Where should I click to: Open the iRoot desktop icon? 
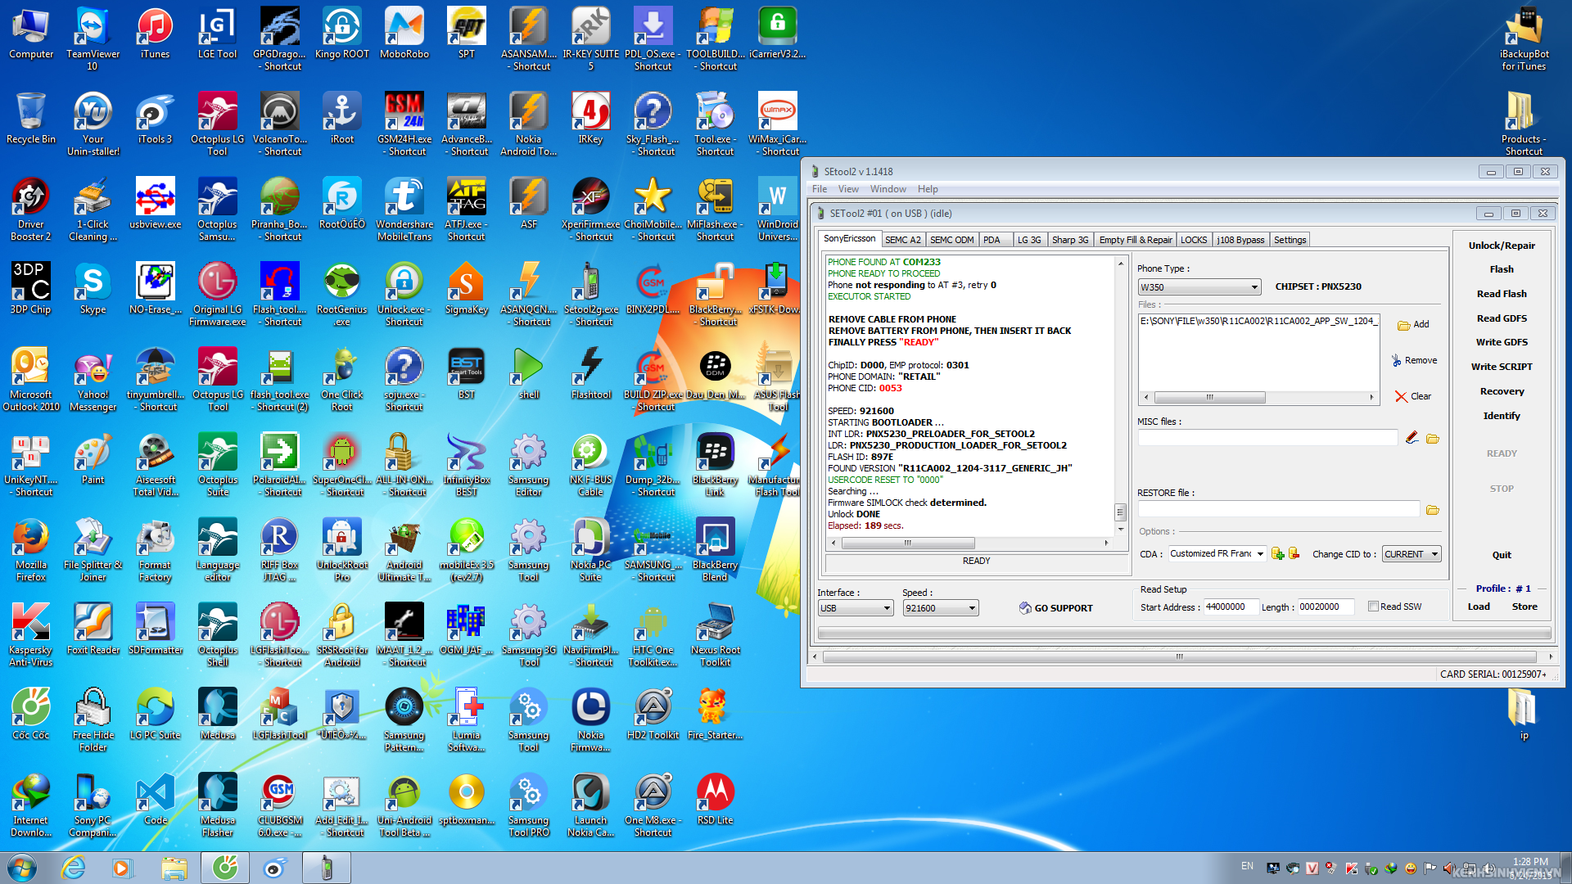coord(342,118)
